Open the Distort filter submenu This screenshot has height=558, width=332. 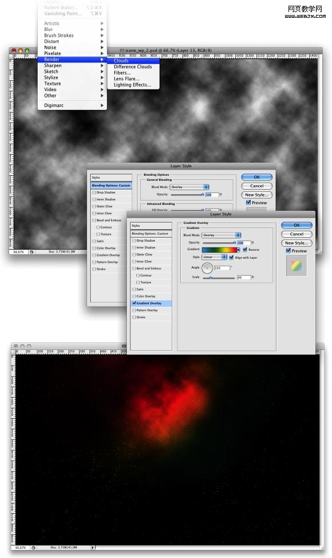[72, 41]
